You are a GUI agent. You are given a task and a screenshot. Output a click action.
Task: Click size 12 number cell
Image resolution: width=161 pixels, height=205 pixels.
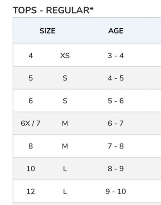31,191
